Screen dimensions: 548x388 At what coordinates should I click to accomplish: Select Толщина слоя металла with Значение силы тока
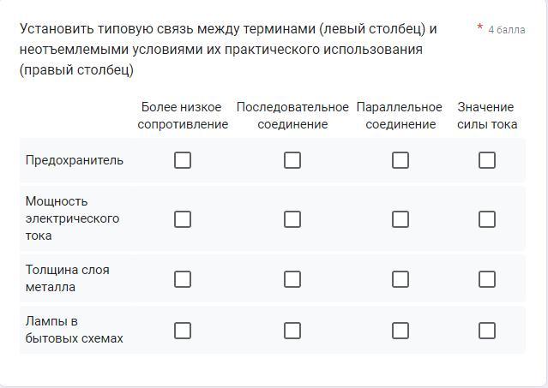[487, 279]
